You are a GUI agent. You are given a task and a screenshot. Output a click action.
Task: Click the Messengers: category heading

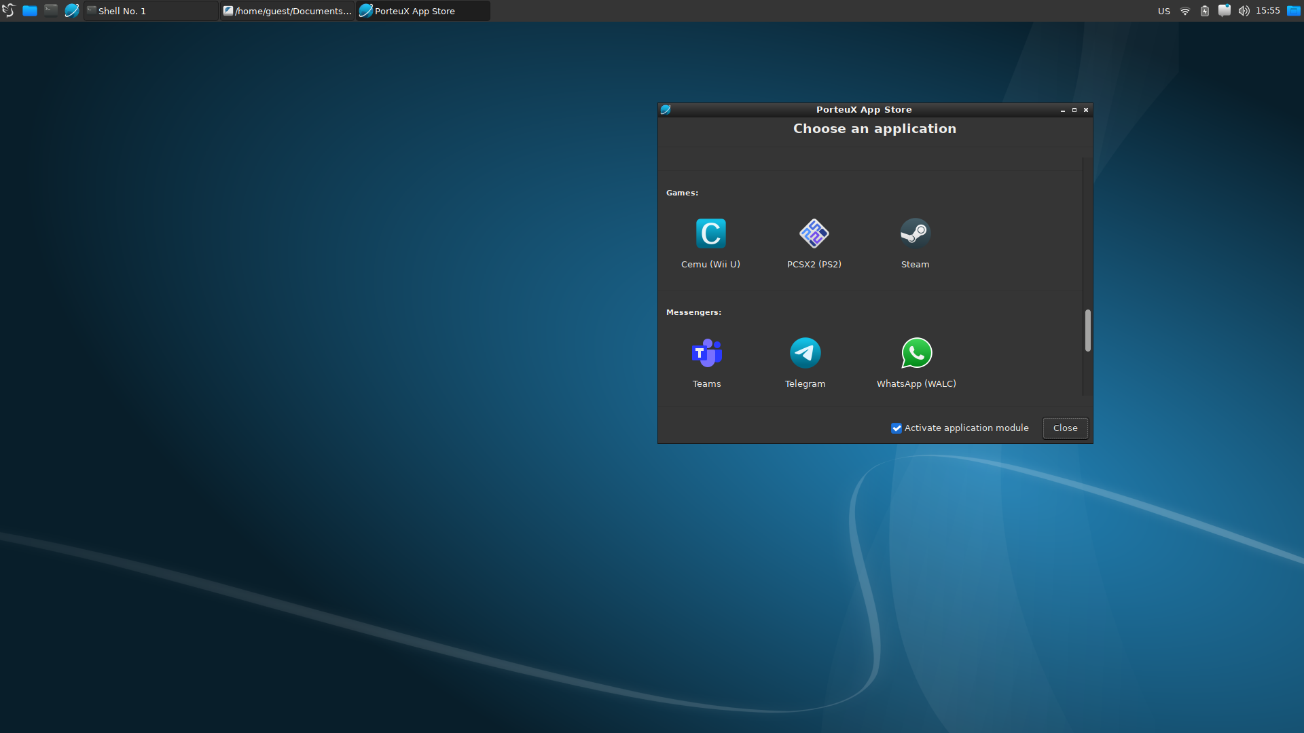pyautogui.click(x=693, y=313)
